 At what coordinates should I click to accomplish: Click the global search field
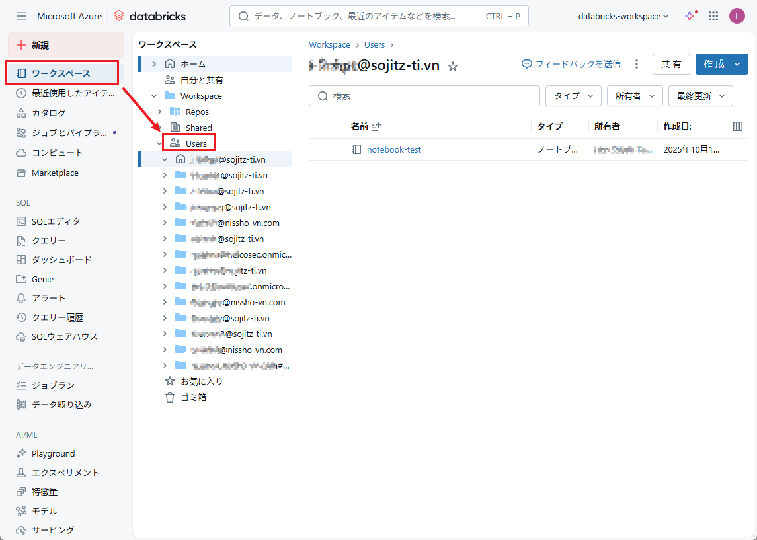point(379,16)
